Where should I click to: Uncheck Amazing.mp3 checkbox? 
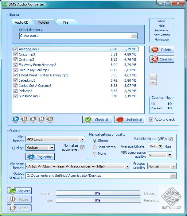(15, 49)
